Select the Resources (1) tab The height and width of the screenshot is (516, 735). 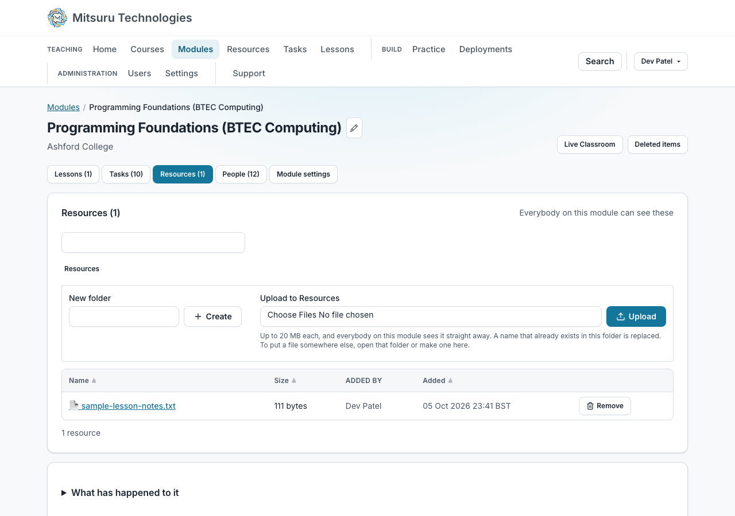[183, 174]
